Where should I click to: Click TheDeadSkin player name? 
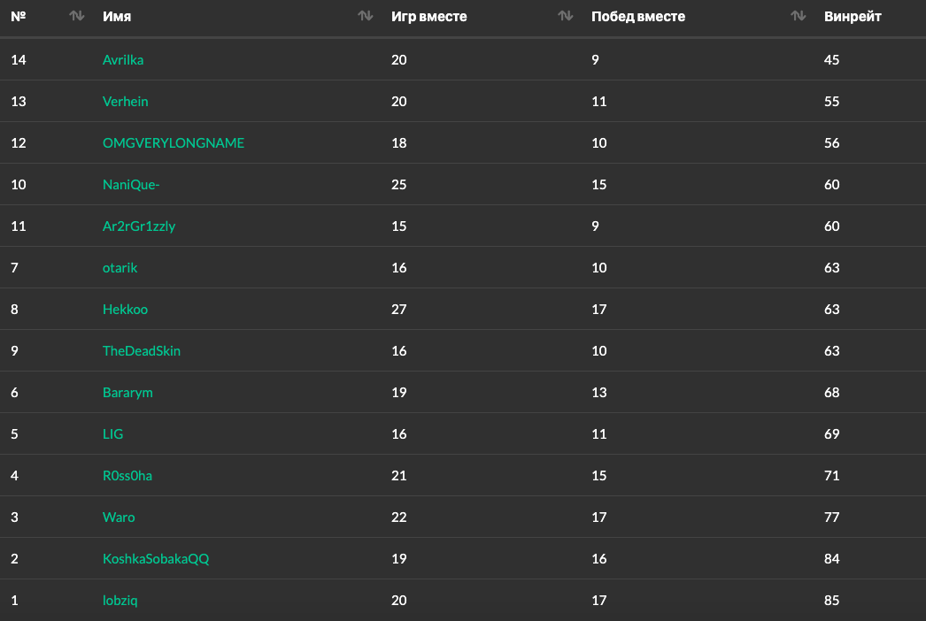pyautogui.click(x=142, y=351)
